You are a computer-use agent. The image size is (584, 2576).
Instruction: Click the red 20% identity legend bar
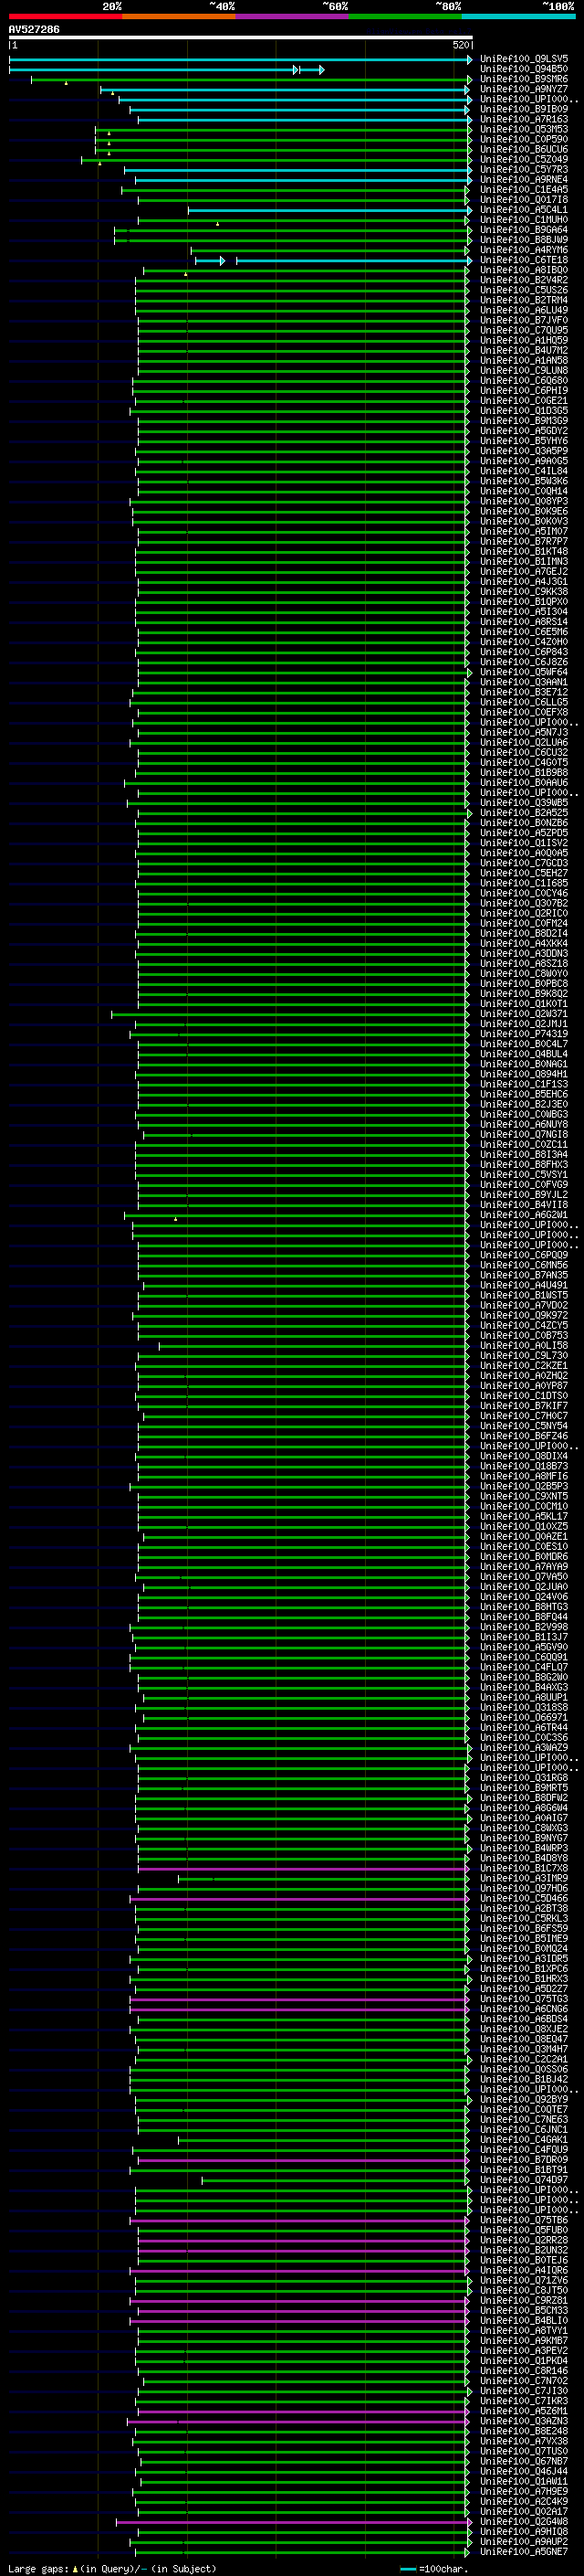tap(65, 16)
